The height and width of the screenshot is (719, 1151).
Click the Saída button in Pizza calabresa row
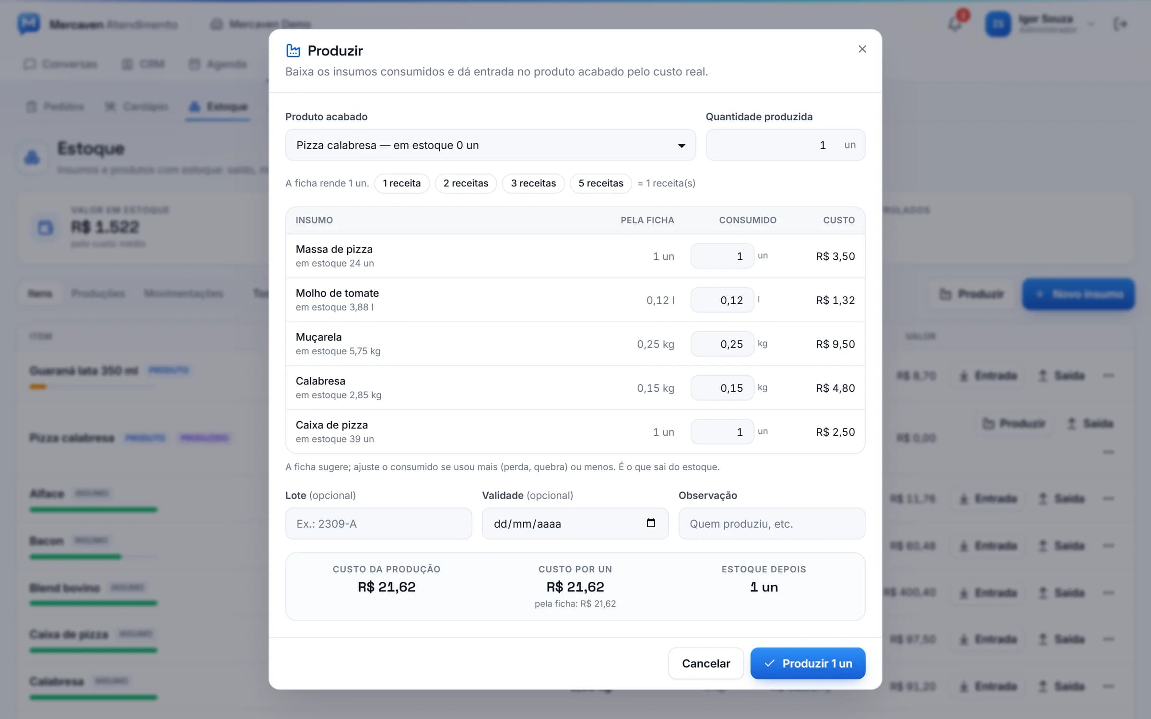1090,423
